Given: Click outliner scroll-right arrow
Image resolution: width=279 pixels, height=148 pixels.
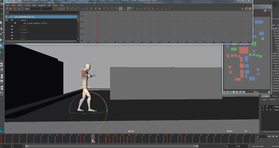Looking at the screenshot, I should (x=76, y=41).
